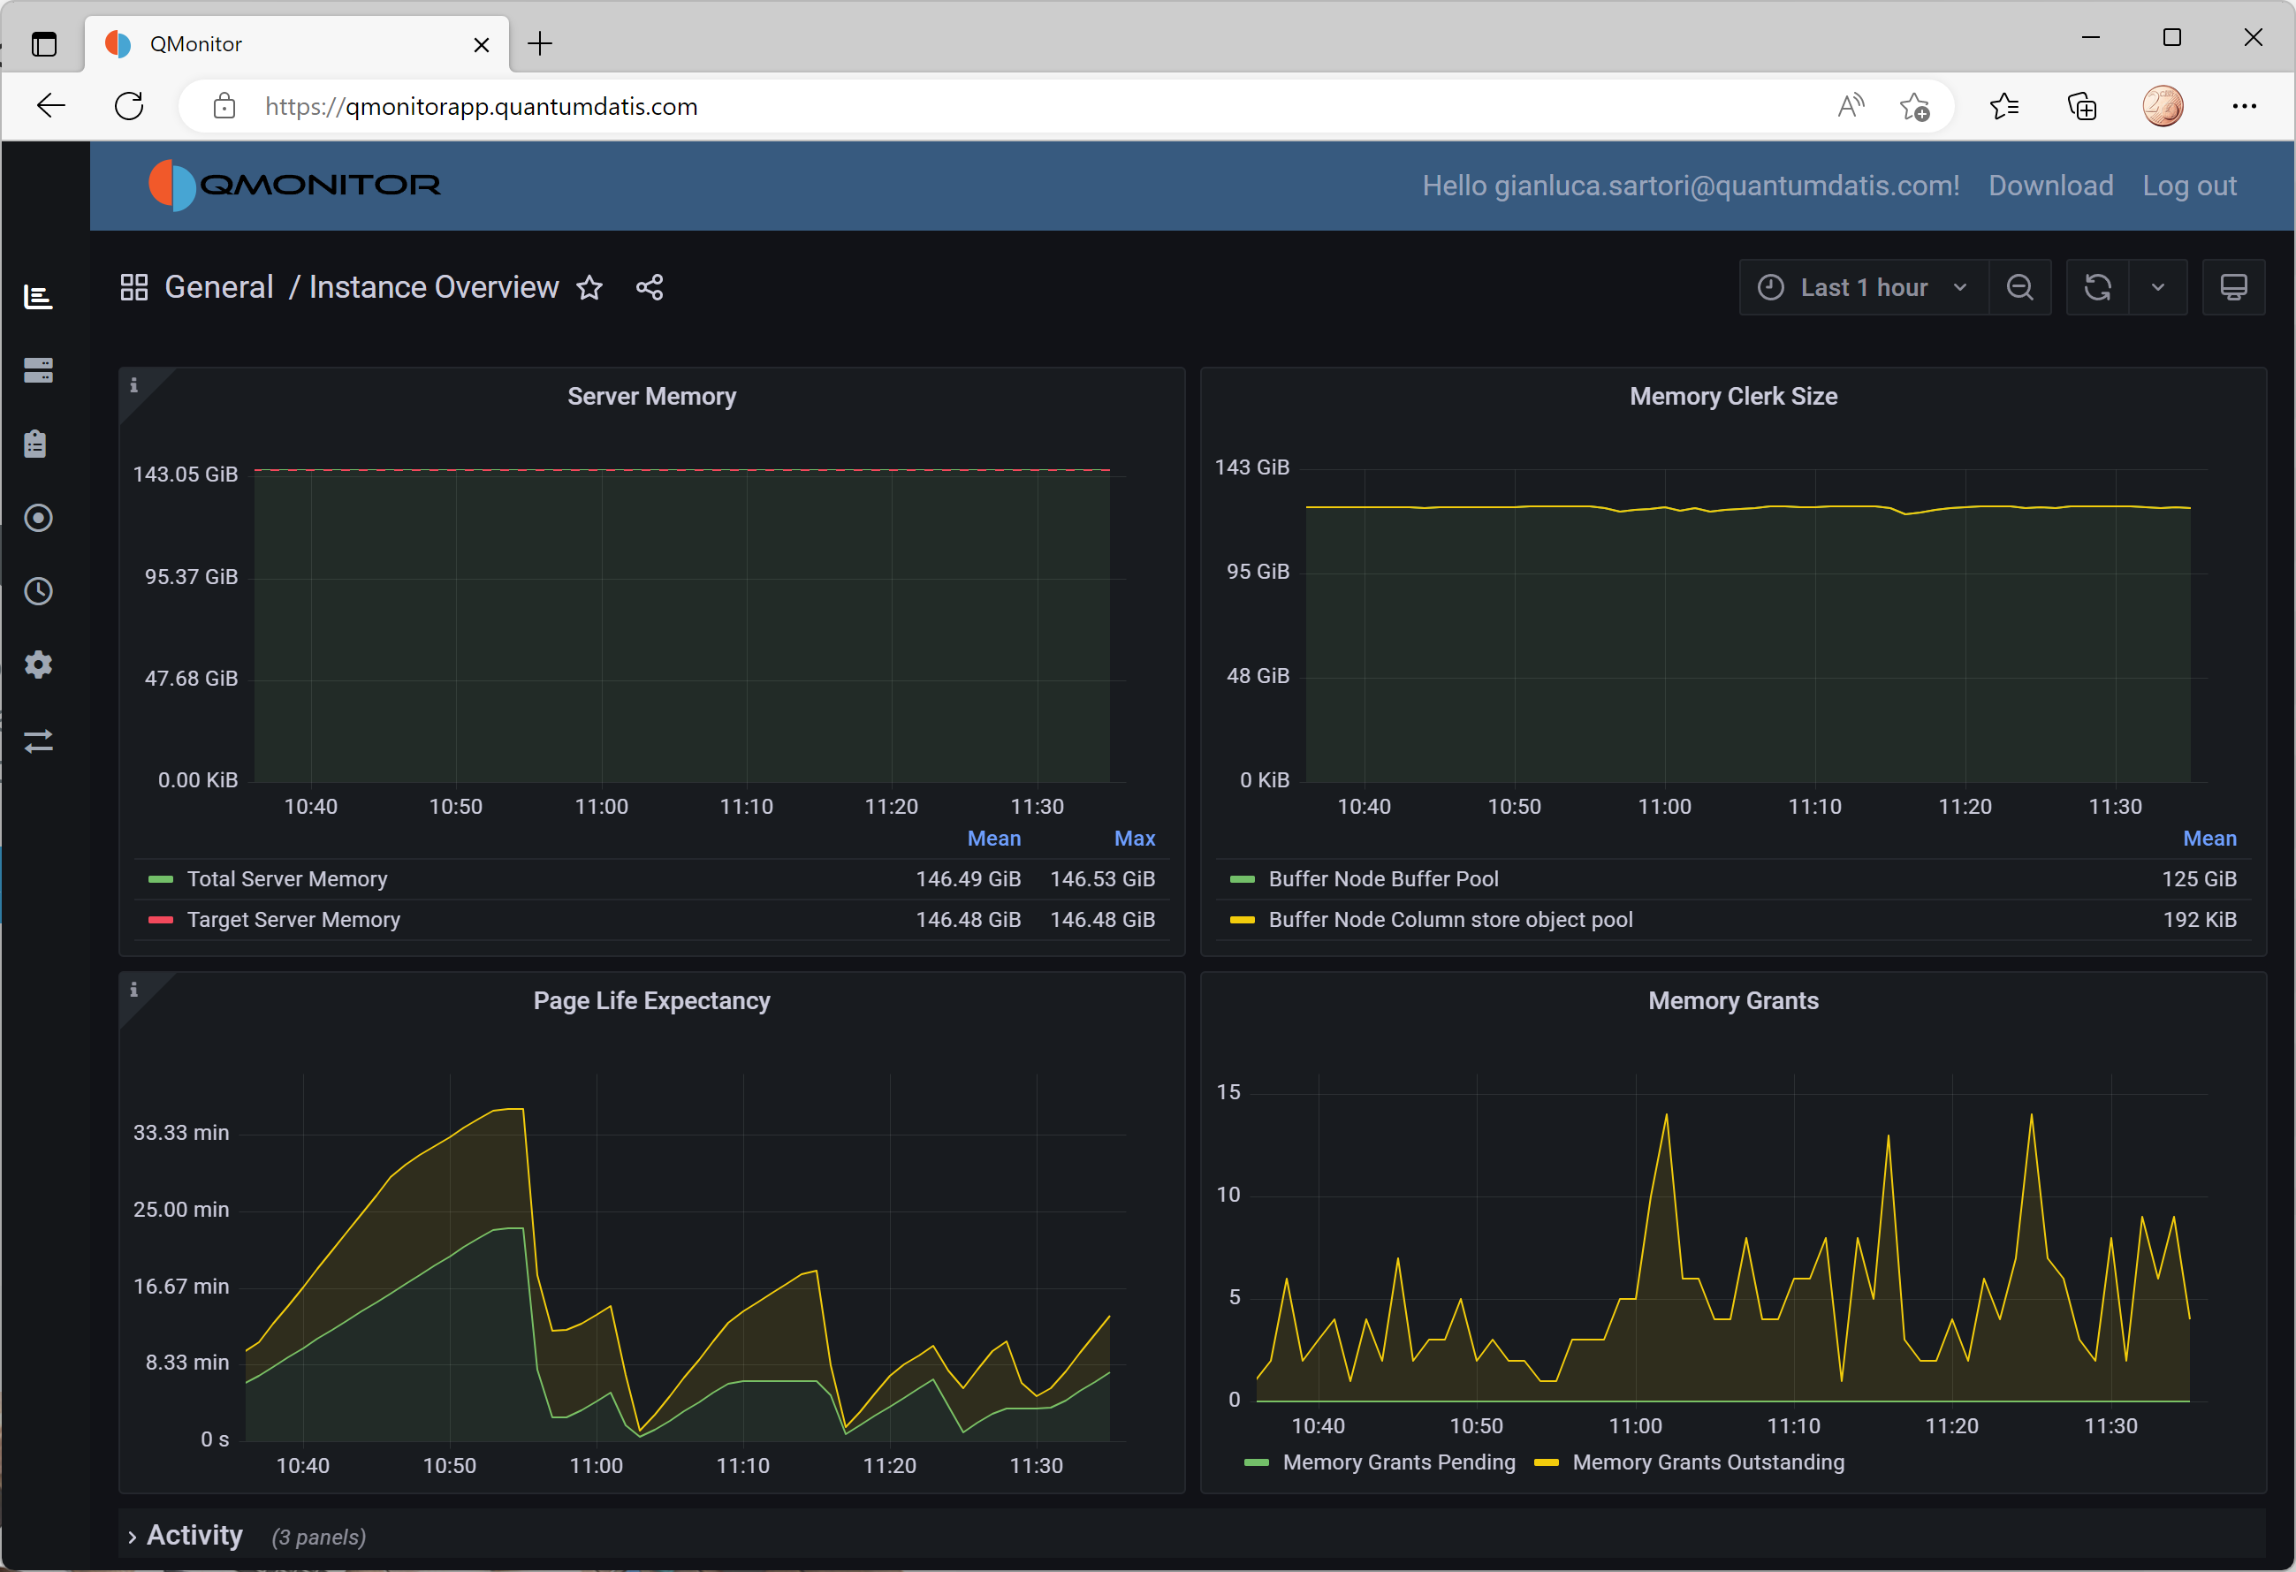Click the Log out link
The height and width of the screenshot is (1572, 2296).
click(2188, 186)
